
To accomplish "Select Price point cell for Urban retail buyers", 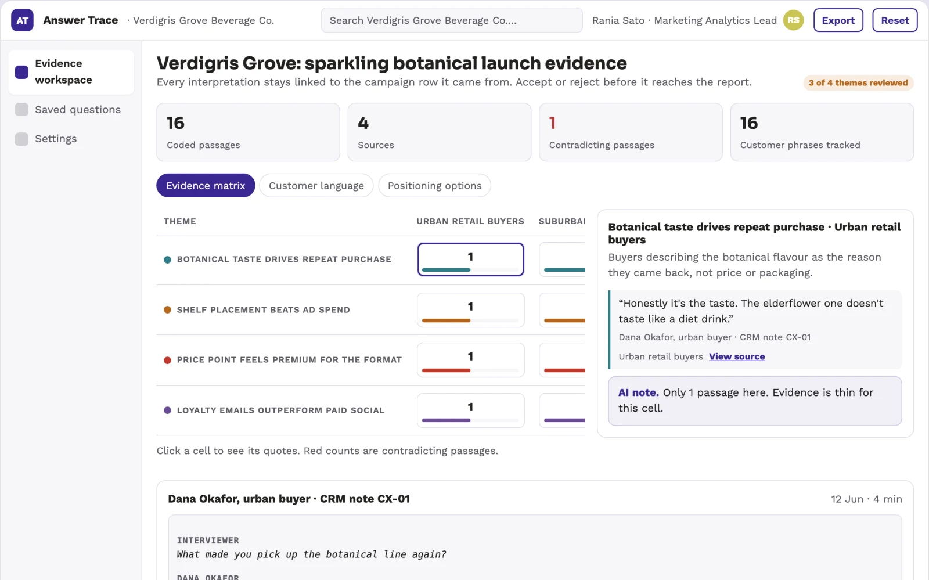I will pyautogui.click(x=471, y=360).
